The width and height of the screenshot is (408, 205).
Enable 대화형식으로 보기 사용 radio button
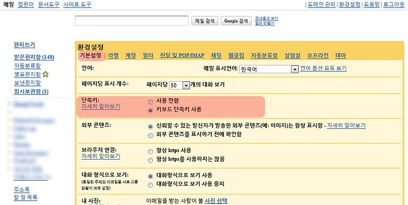(x=150, y=176)
